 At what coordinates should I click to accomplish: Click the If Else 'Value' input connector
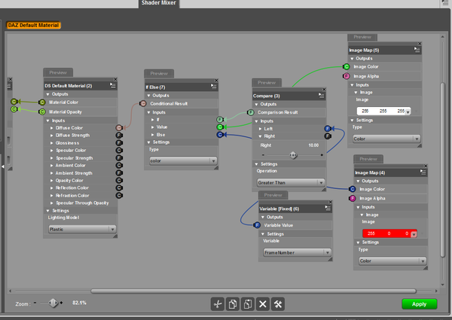[220, 127]
